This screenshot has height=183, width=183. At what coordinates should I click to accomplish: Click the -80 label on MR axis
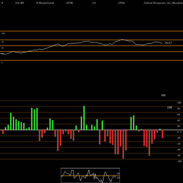179,156
